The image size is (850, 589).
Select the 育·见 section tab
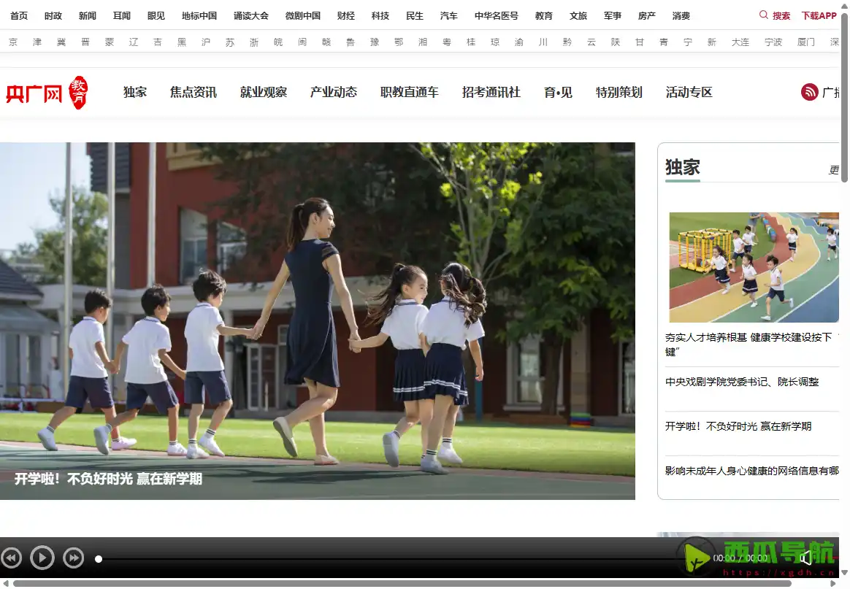pyautogui.click(x=558, y=92)
